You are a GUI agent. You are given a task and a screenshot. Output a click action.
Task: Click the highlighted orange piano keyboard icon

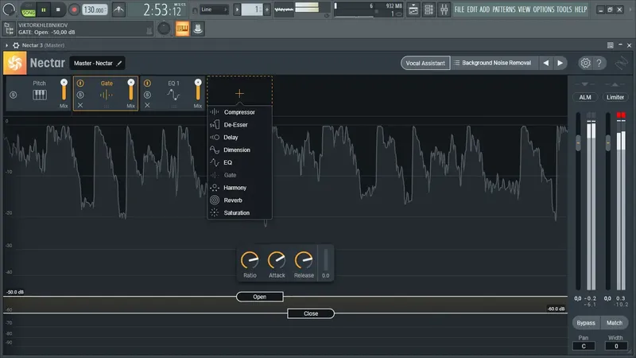coord(183,29)
